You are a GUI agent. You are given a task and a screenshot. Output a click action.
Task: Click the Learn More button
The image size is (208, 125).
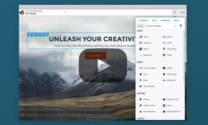tap(95, 55)
